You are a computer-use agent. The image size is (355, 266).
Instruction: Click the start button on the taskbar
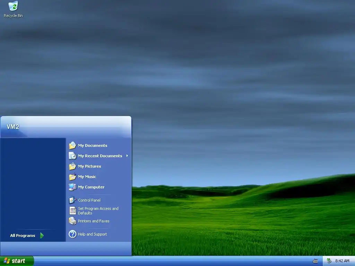(x=17, y=261)
